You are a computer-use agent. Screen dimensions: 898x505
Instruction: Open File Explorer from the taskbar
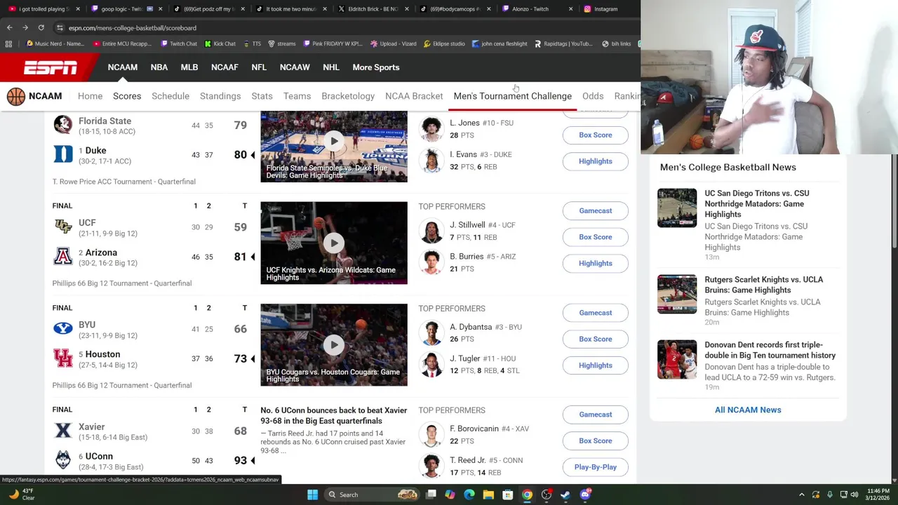point(488,494)
